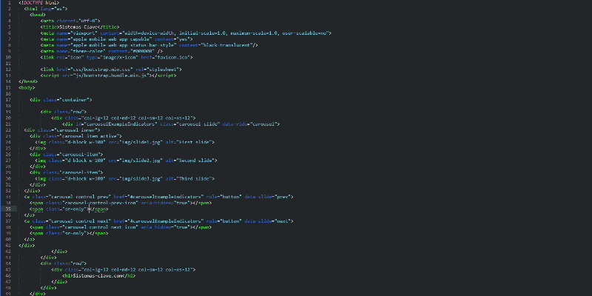
Task: Click line number 35 in the gutter
Action: (x=8, y=209)
